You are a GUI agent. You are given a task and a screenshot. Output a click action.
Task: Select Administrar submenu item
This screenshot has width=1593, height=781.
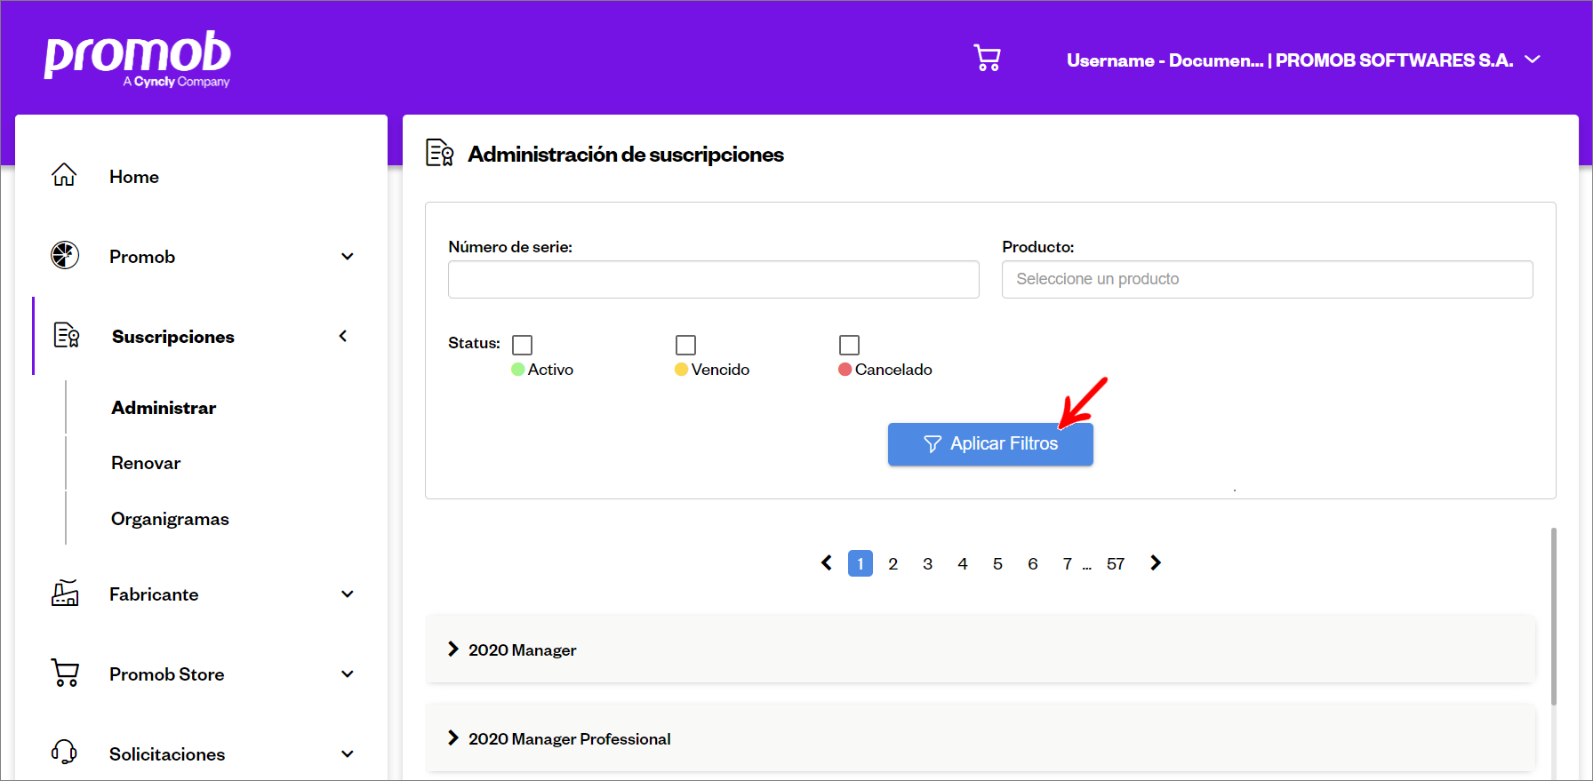click(164, 408)
